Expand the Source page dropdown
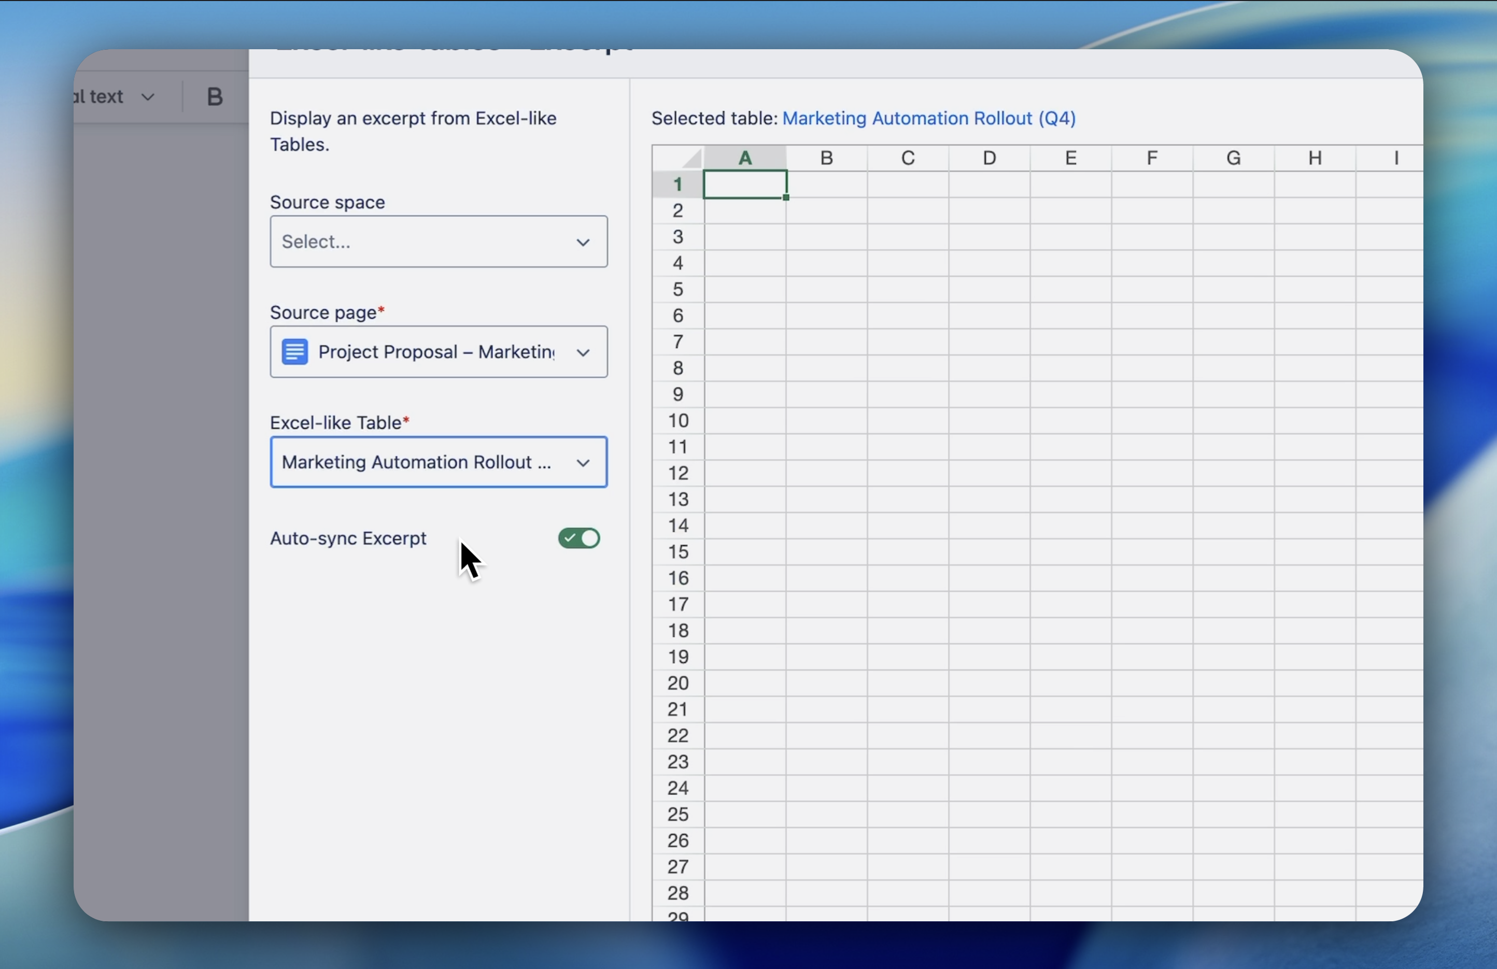 (583, 352)
